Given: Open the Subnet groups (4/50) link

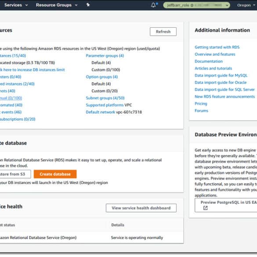Looking at the screenshot, I should point(105,98).
